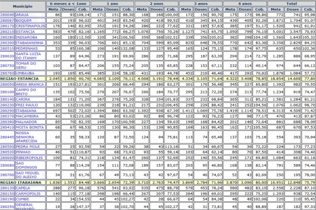Viewport: 316px width, 210px height.
Task: Open the ARAUA municipality link
Action: coord(22,15)
